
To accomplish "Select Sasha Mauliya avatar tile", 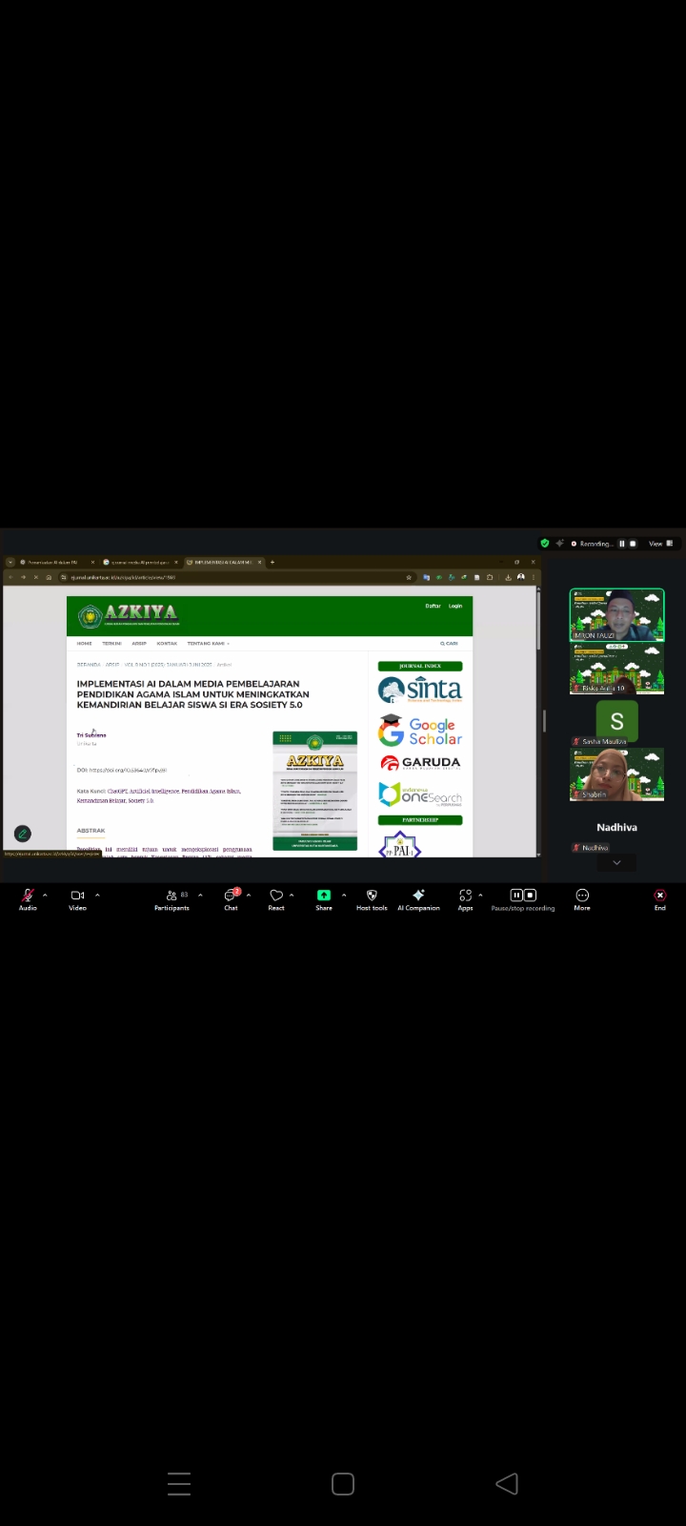I will 616,721.
